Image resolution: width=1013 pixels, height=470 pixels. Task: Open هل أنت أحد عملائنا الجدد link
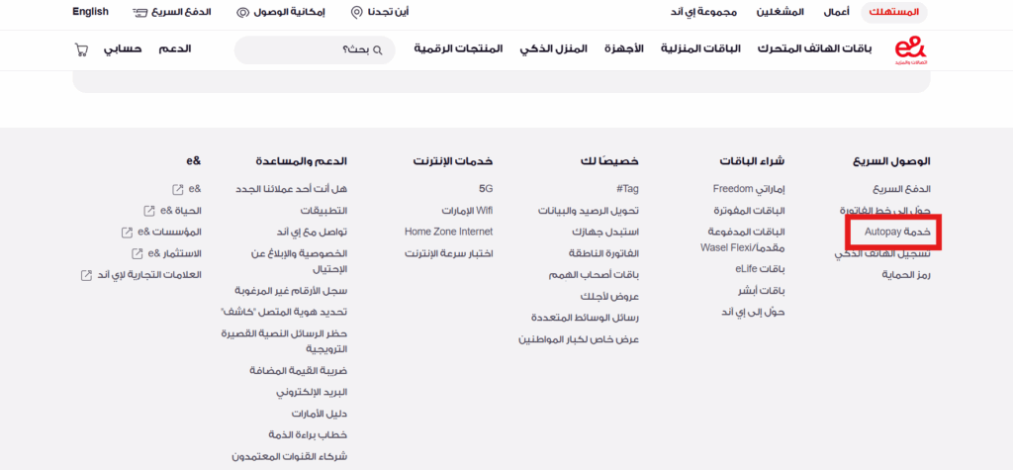click(x=292, y=189)
